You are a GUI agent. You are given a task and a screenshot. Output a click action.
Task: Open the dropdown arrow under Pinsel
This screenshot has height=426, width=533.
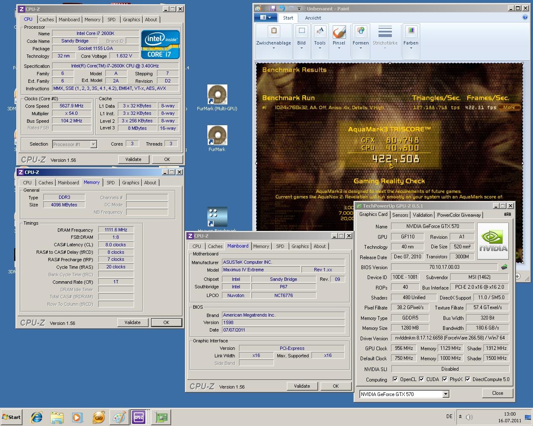pos(339,48)
